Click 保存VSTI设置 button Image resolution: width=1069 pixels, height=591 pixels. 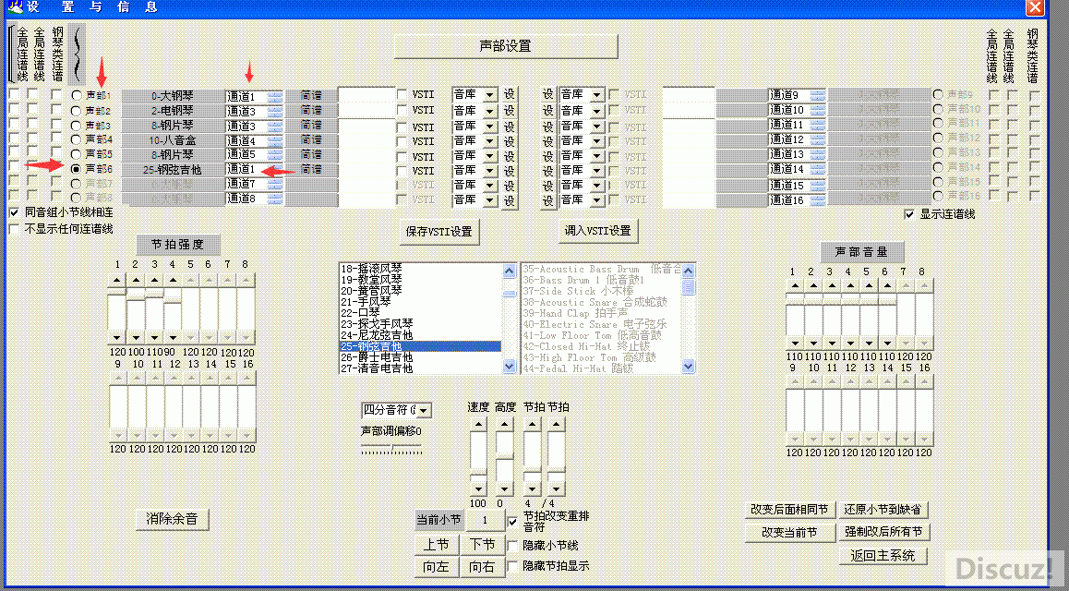coord(439,232)
